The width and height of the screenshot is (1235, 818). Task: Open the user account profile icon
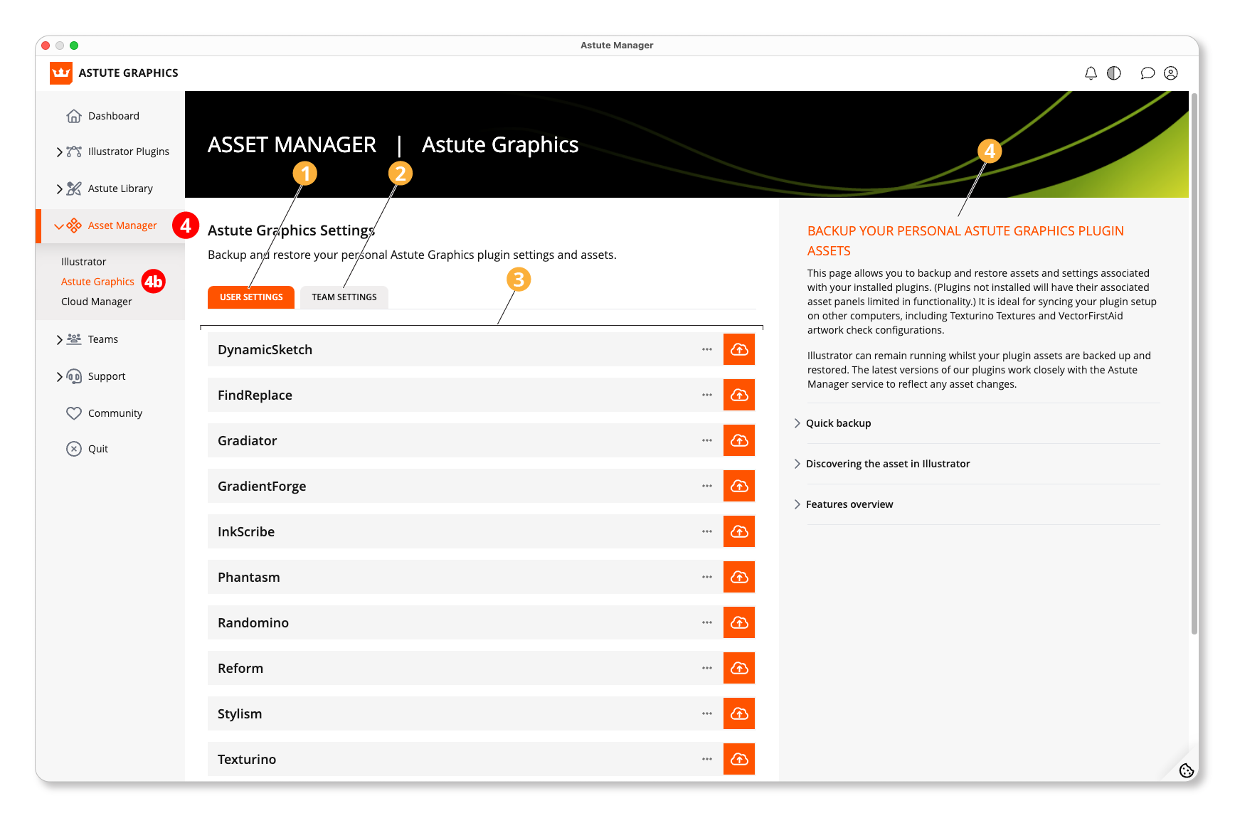(x=1171, y=73)
